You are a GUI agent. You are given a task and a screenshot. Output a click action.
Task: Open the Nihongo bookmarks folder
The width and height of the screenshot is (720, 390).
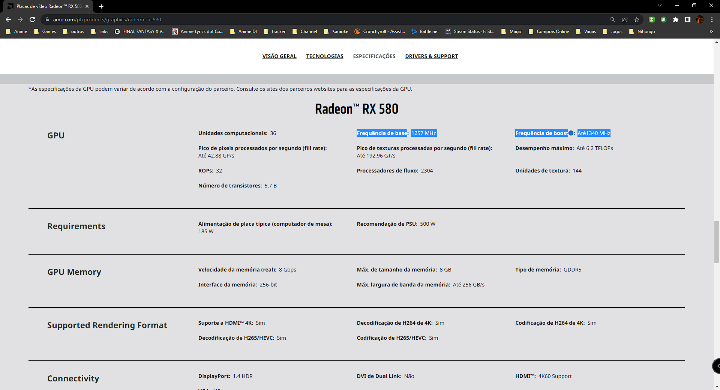(x=642, y=31)
